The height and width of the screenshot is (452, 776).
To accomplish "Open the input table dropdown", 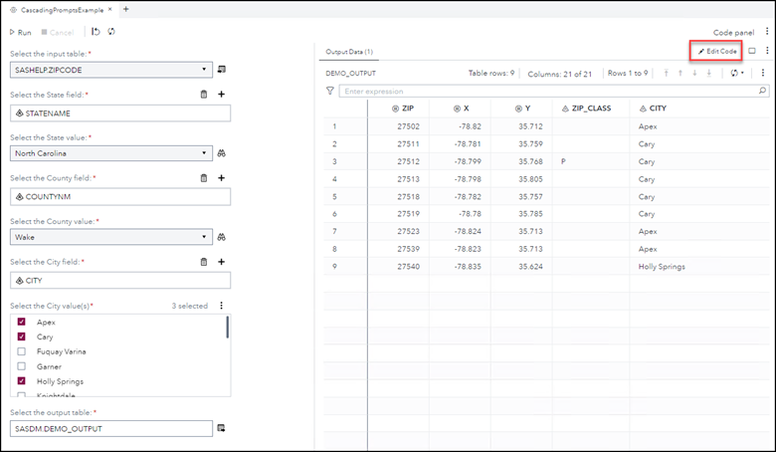I will coord(204,70).
